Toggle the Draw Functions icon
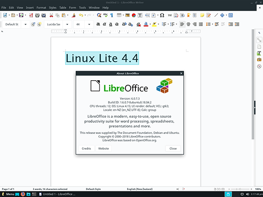 coord(231,15)
